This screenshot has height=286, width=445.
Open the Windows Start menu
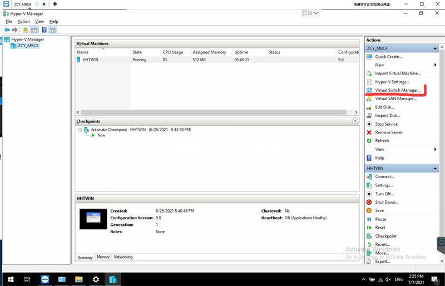coord(11,279)
